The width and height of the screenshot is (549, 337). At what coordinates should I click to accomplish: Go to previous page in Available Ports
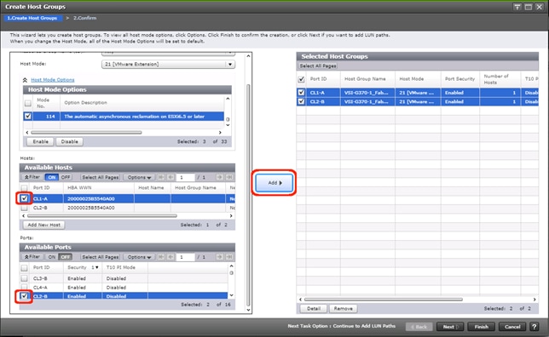click(170, 257)
